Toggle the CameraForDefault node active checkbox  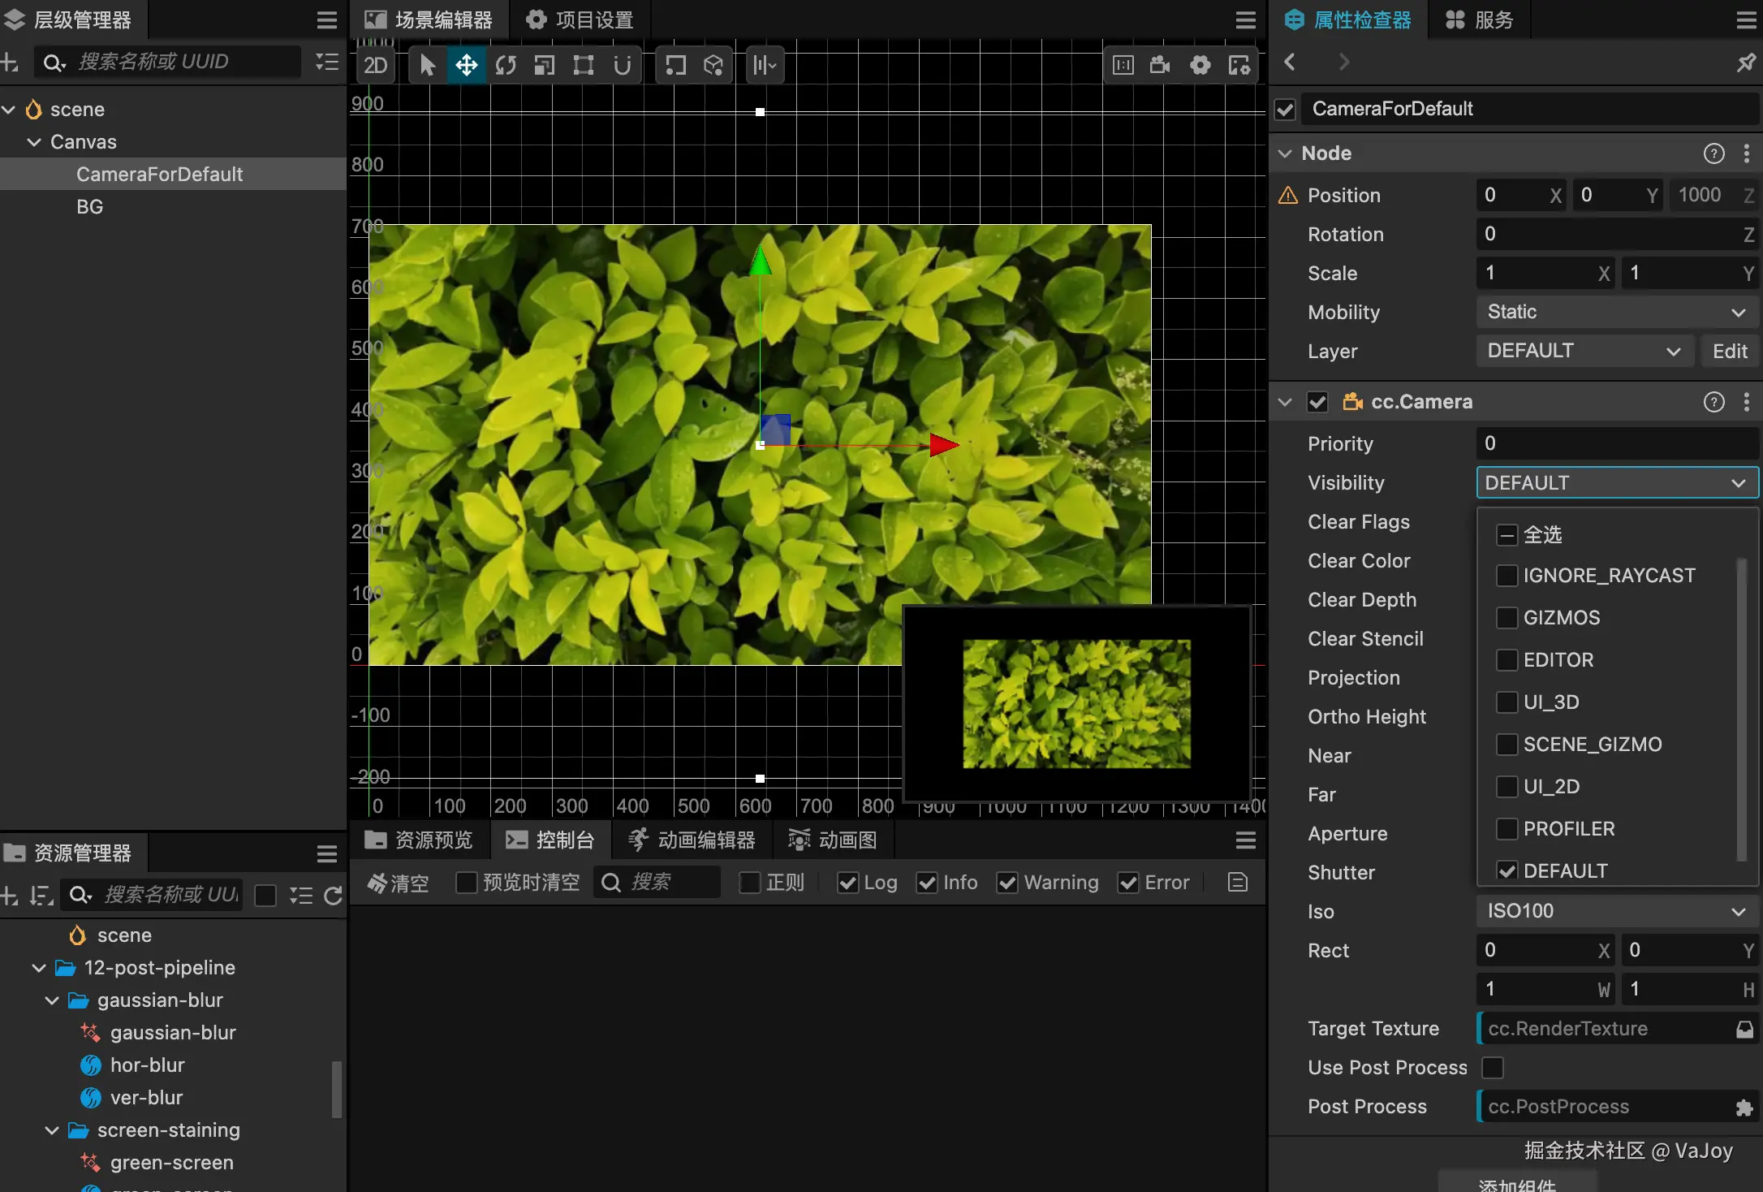coord(1285,110)
